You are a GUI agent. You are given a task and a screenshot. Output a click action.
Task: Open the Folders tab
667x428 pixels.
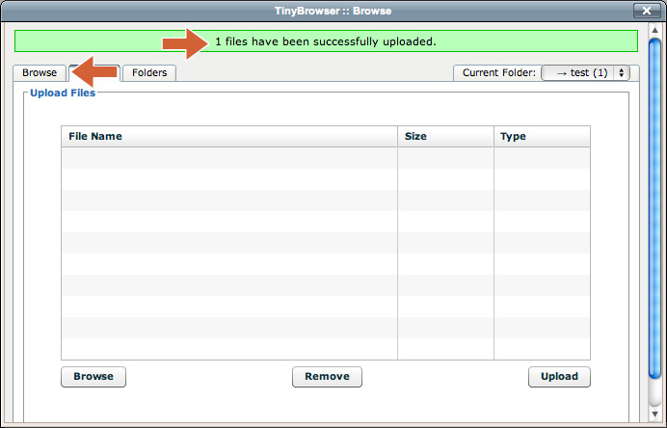pos(149,72)
